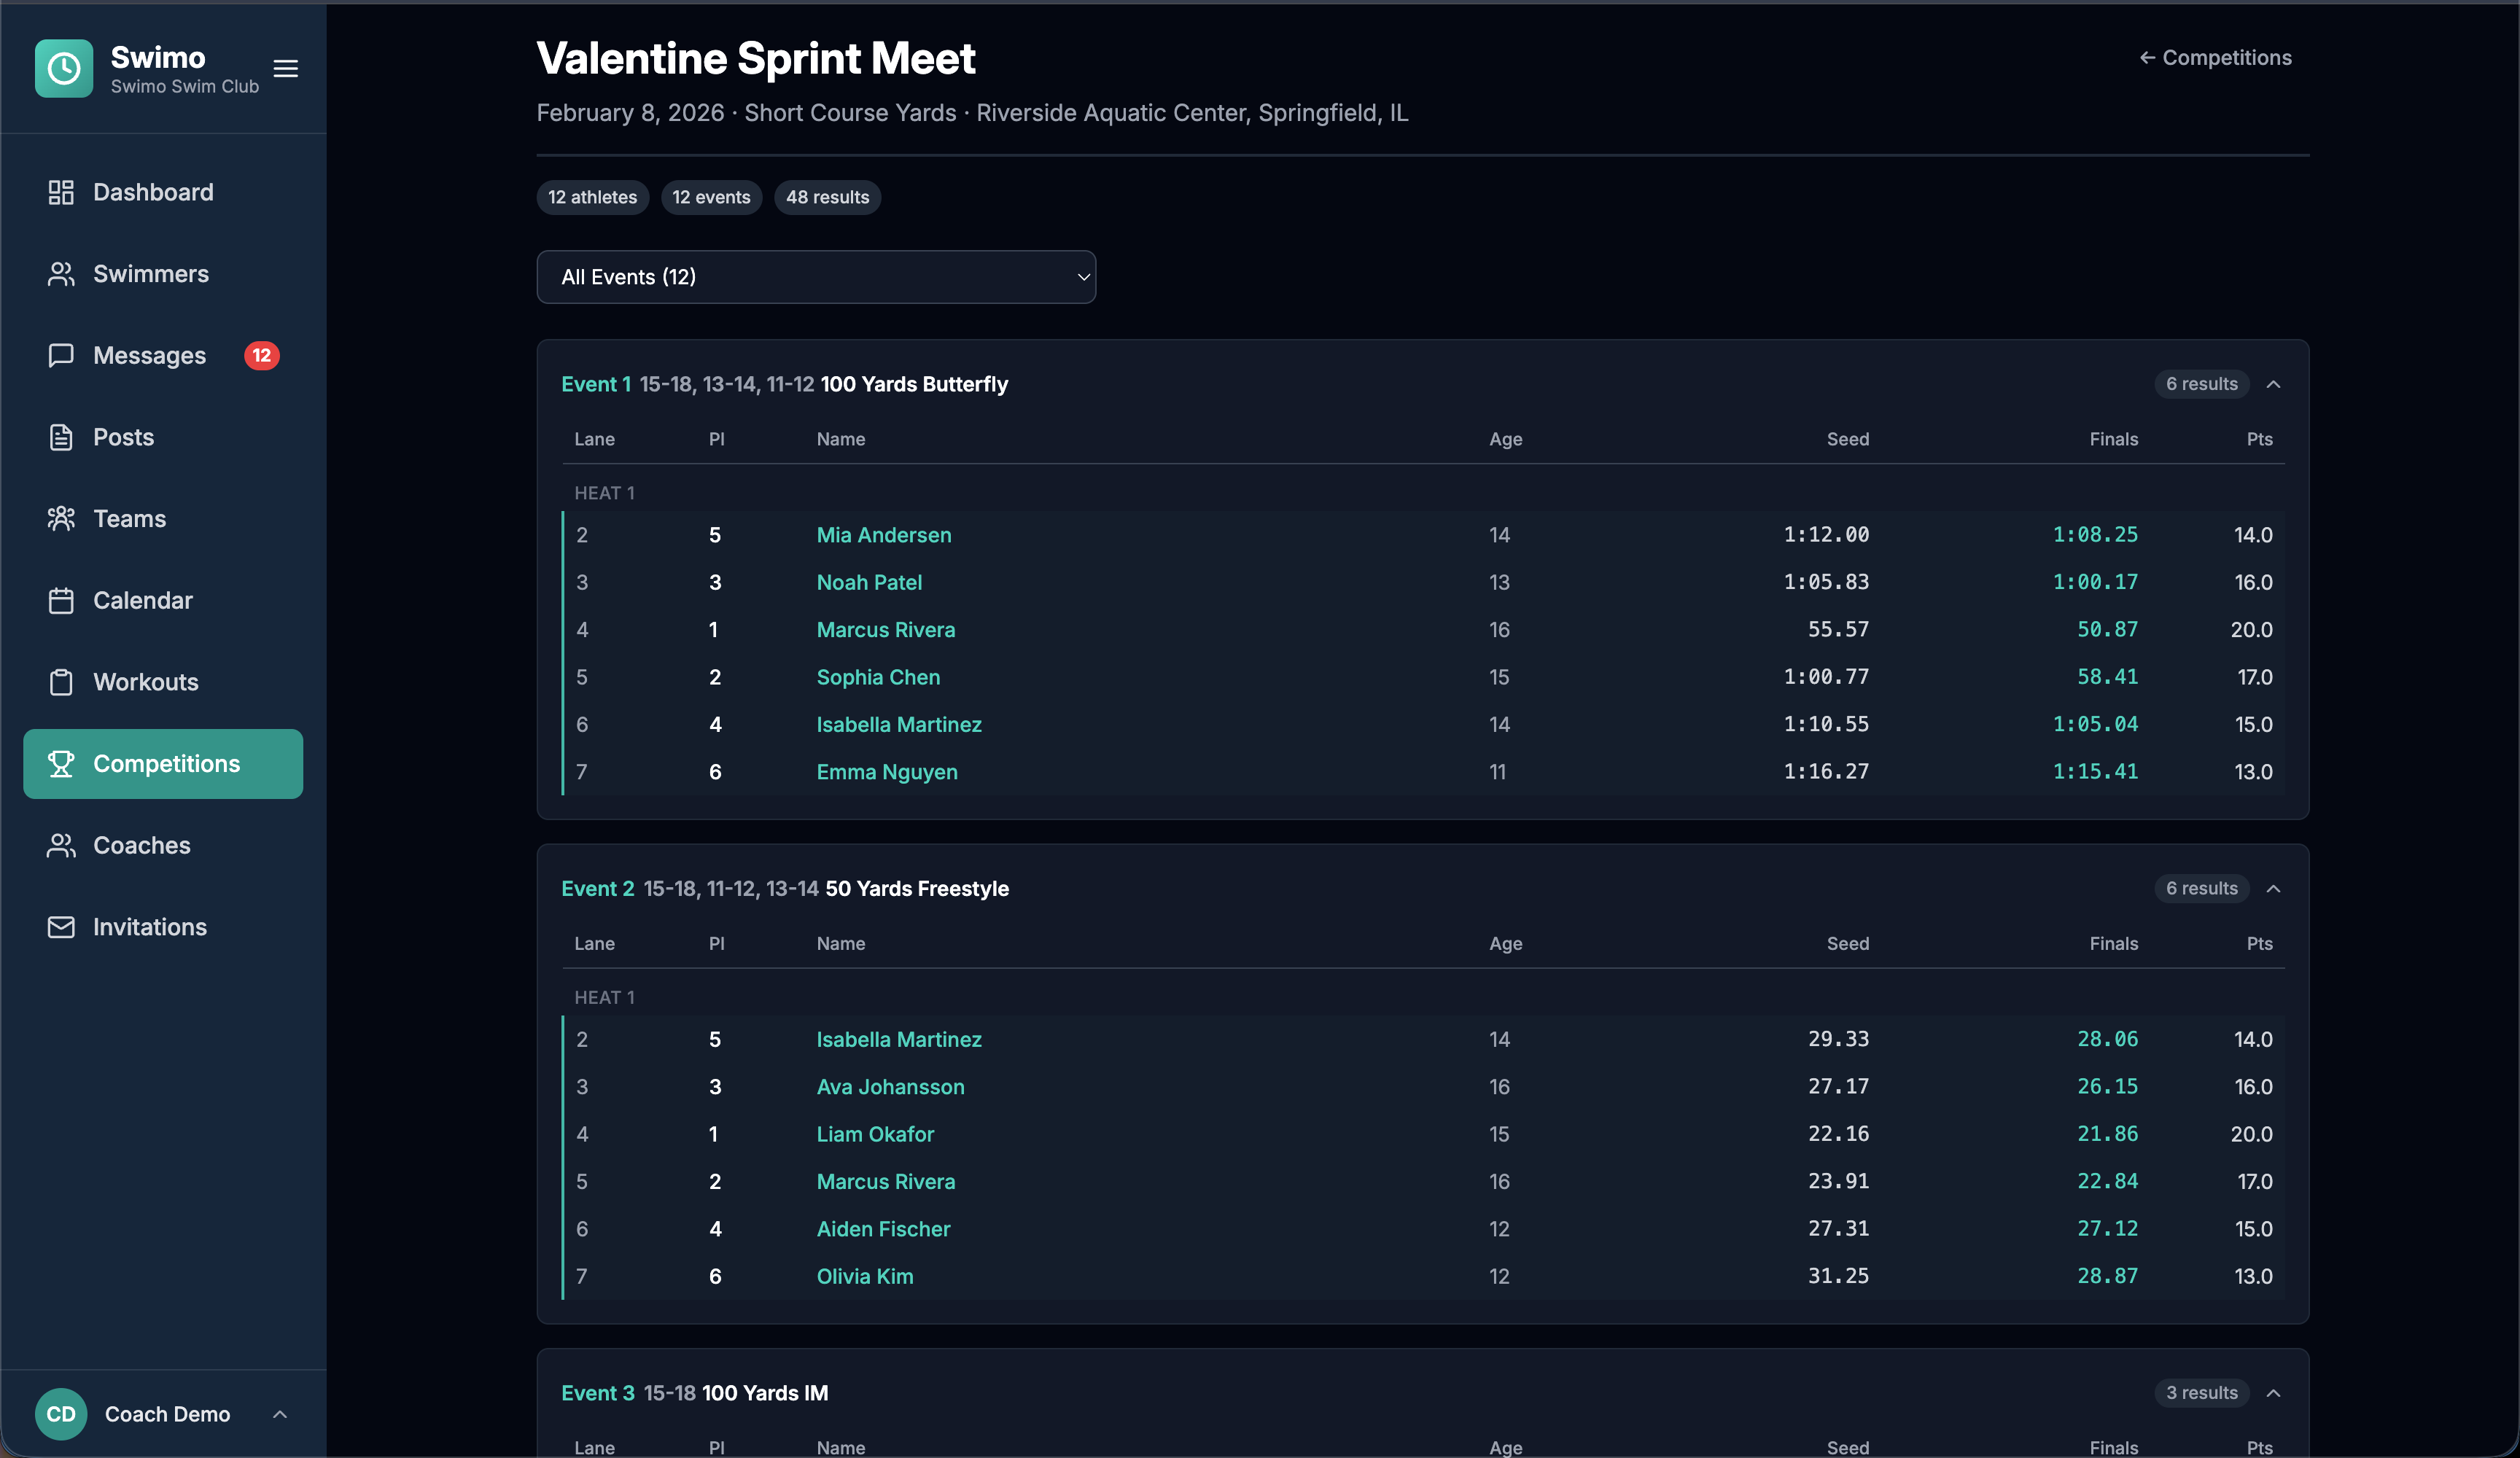This screenshot has width=2520, height=1458.
Task: Click the Workouts clipboard icon
Action: point(61,682)
